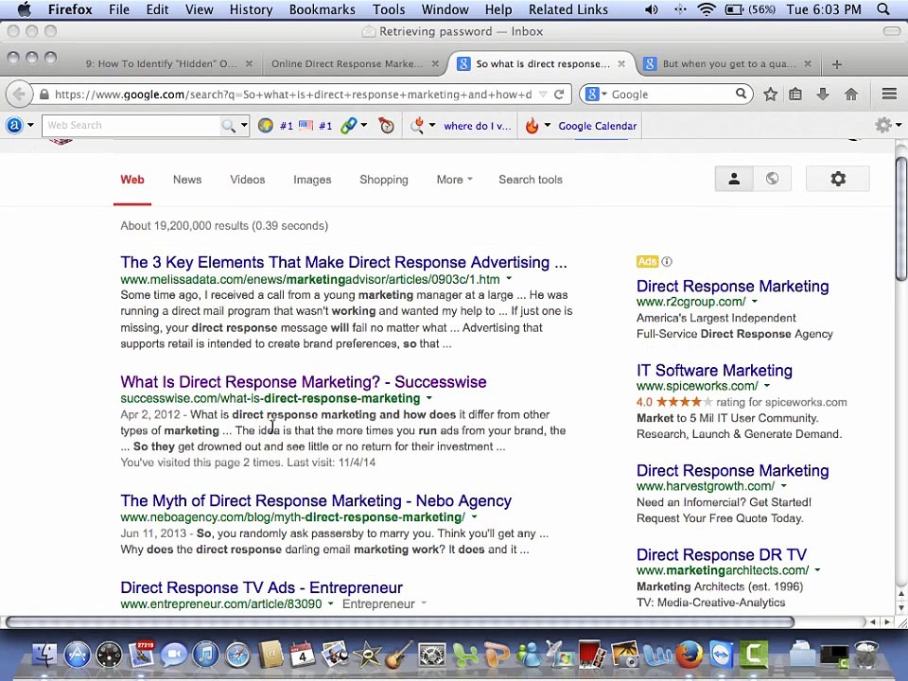This screenshot has height=681, width=908.
Task: Open iTunes from the dock
Action: tap(205, 655)
